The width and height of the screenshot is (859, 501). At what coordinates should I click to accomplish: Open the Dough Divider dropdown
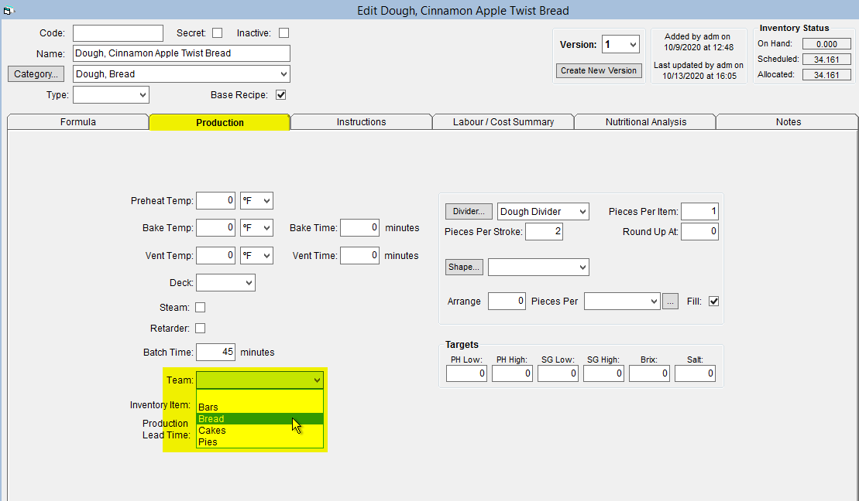[543, 212]
